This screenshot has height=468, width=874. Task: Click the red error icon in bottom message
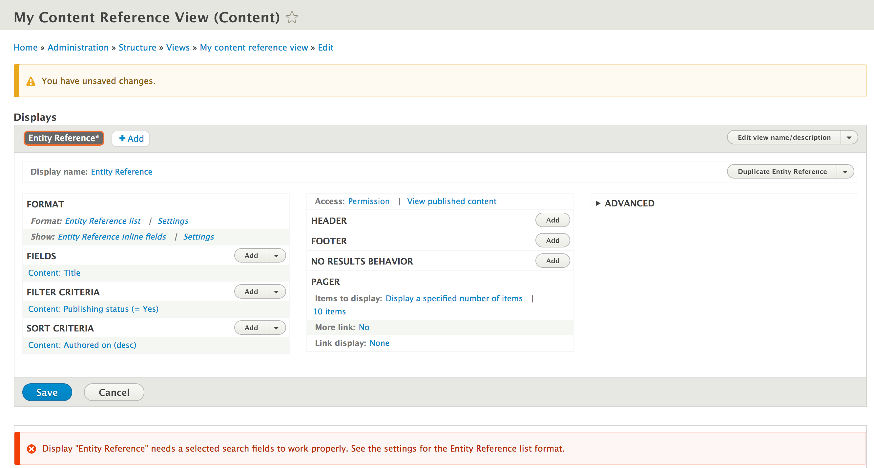tap(31, 449)
